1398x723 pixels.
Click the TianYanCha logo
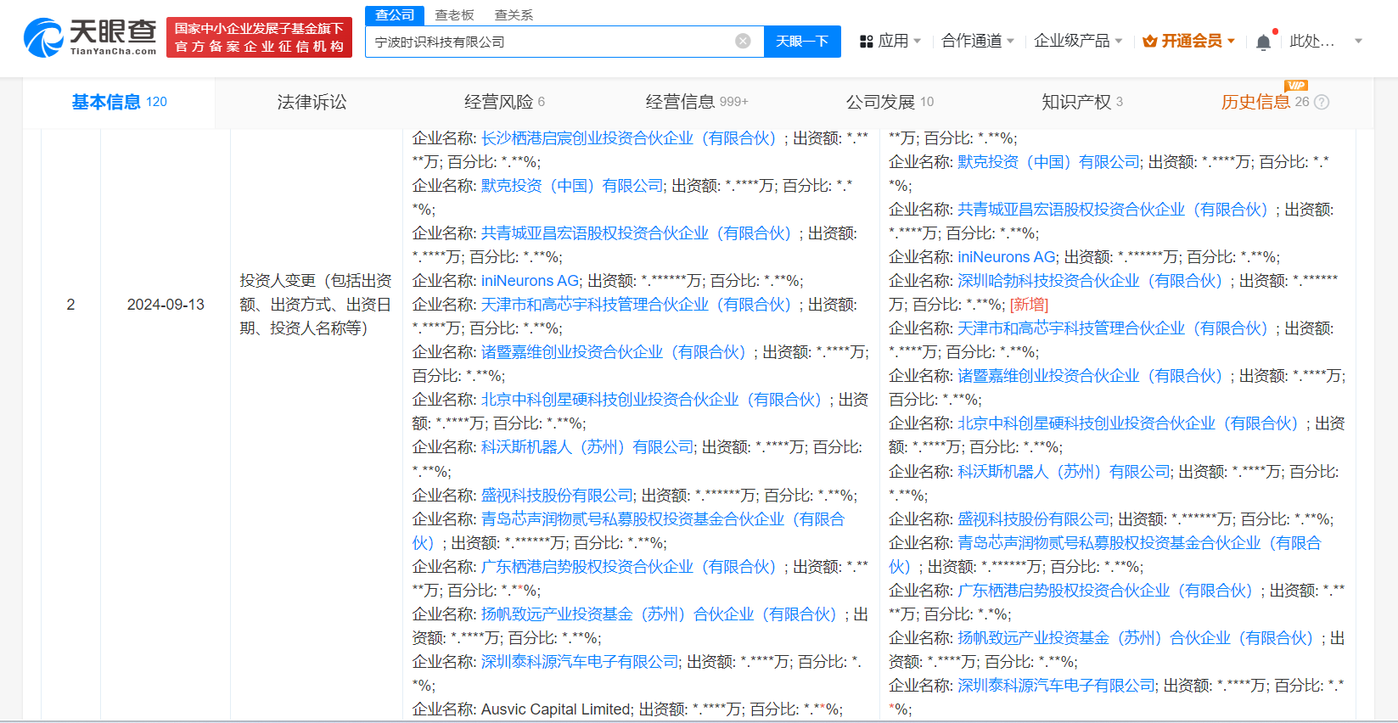(90, 37)
